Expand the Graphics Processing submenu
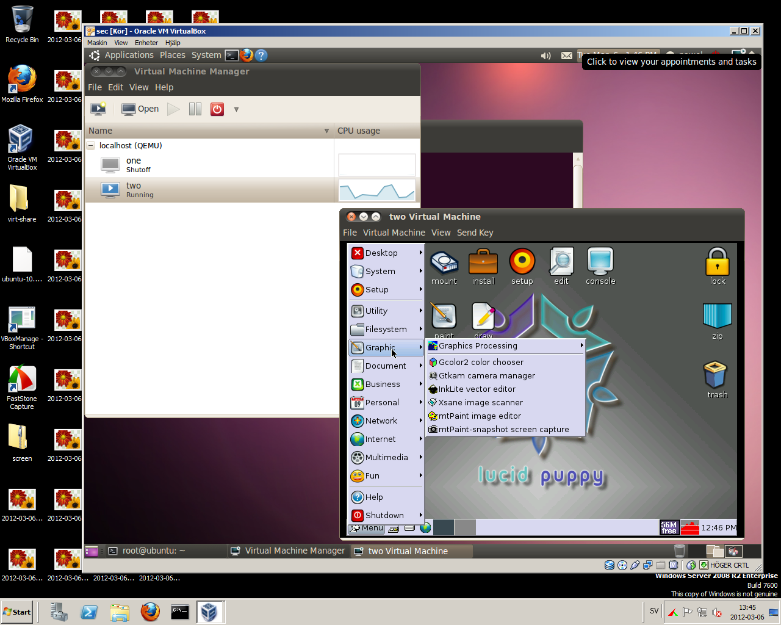This screenshot has height=625, width=781. (505, 345)
